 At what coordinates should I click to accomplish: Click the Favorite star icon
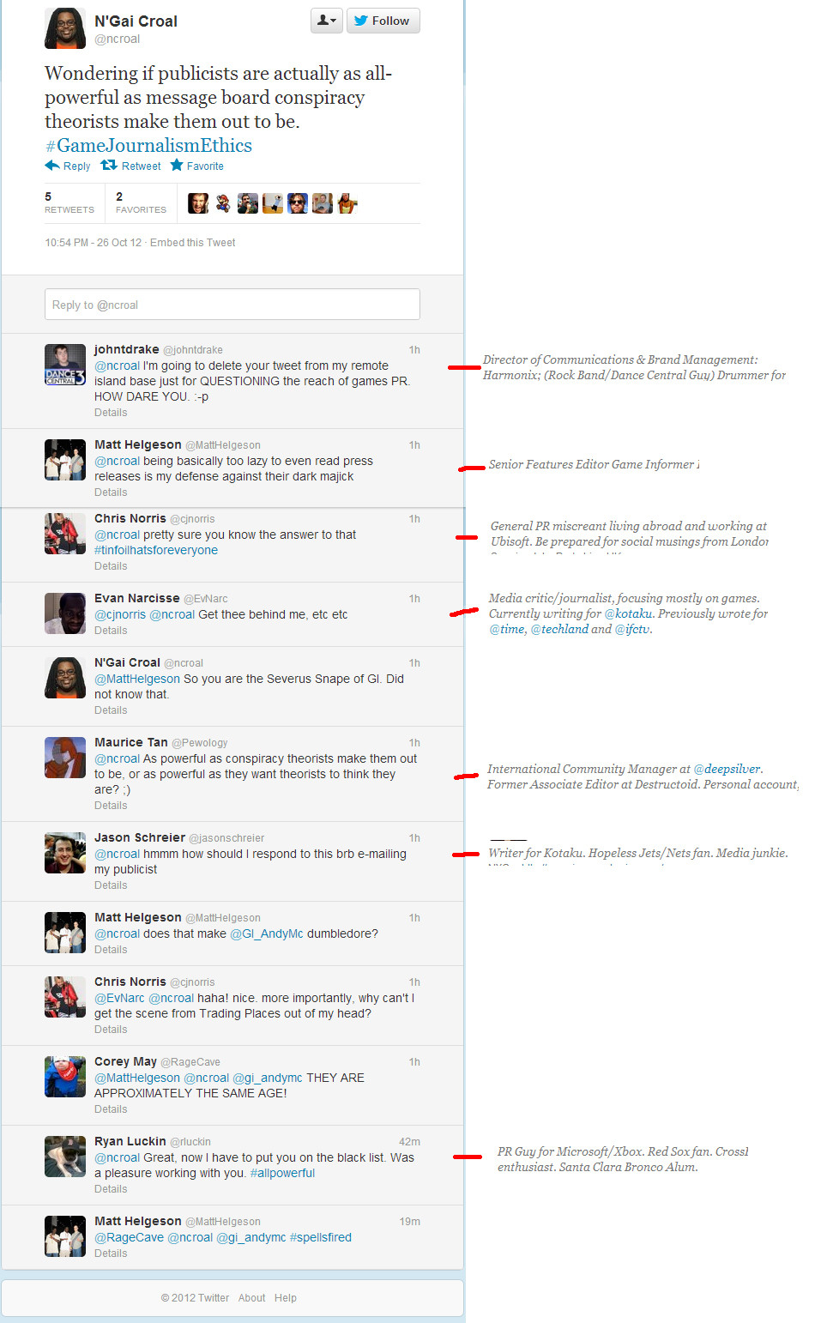pyautogui.click(x=177, y=166)
